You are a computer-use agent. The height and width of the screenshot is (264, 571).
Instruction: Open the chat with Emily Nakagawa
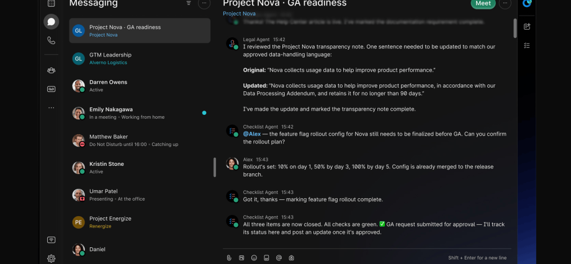tap(140, 113)
